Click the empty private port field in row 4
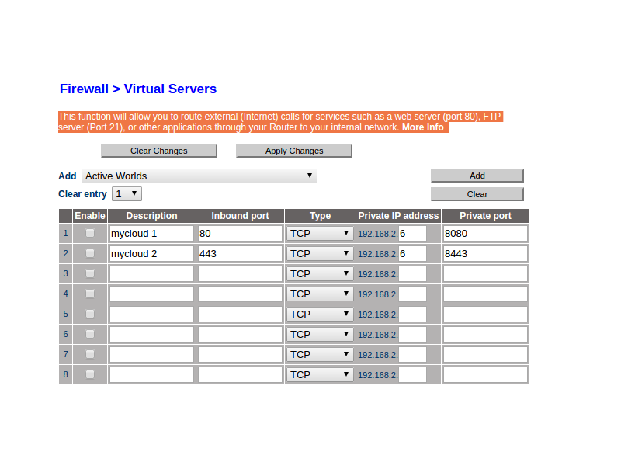This screenshot has height=466, width=621. point(485,294)
